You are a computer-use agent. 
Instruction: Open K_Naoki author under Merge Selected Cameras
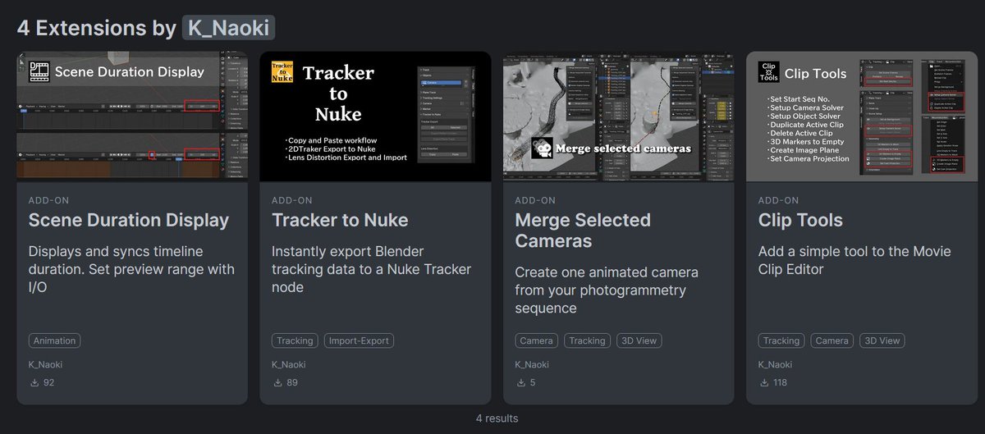(x=531, y=364)
